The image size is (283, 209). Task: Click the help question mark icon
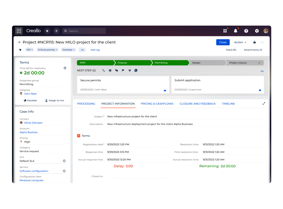tap(246, 31)
